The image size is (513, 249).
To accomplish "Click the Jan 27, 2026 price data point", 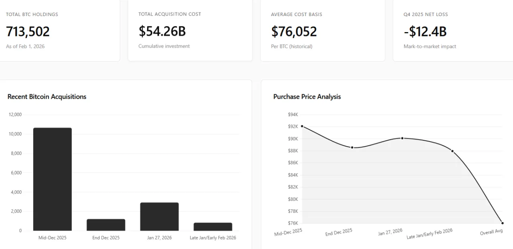I will pos(402,138).
